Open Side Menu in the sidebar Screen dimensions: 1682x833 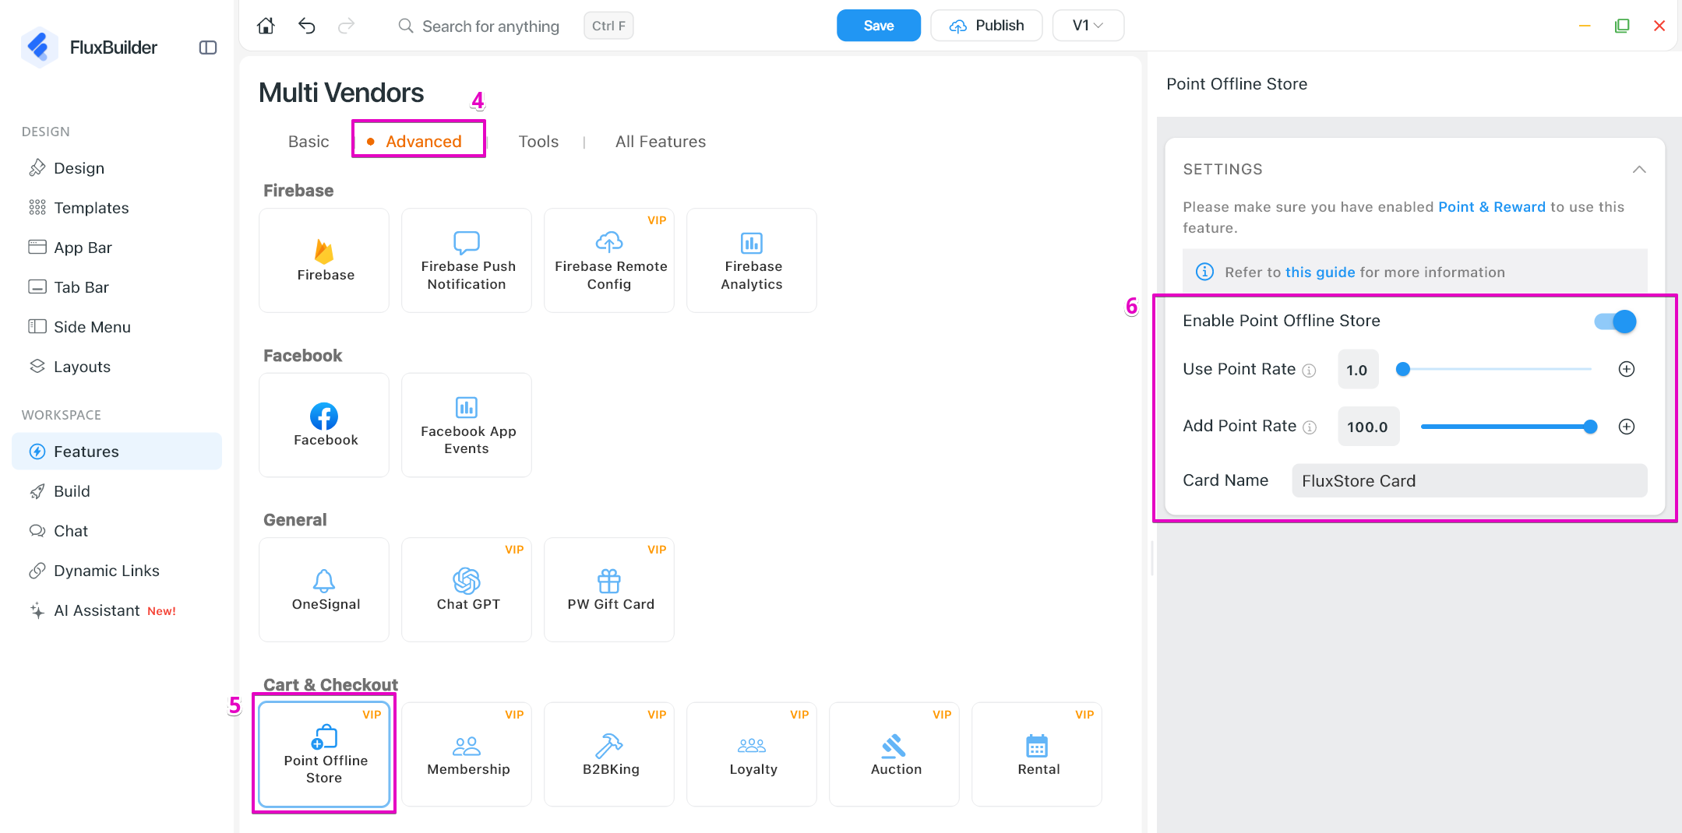point(117,327)
